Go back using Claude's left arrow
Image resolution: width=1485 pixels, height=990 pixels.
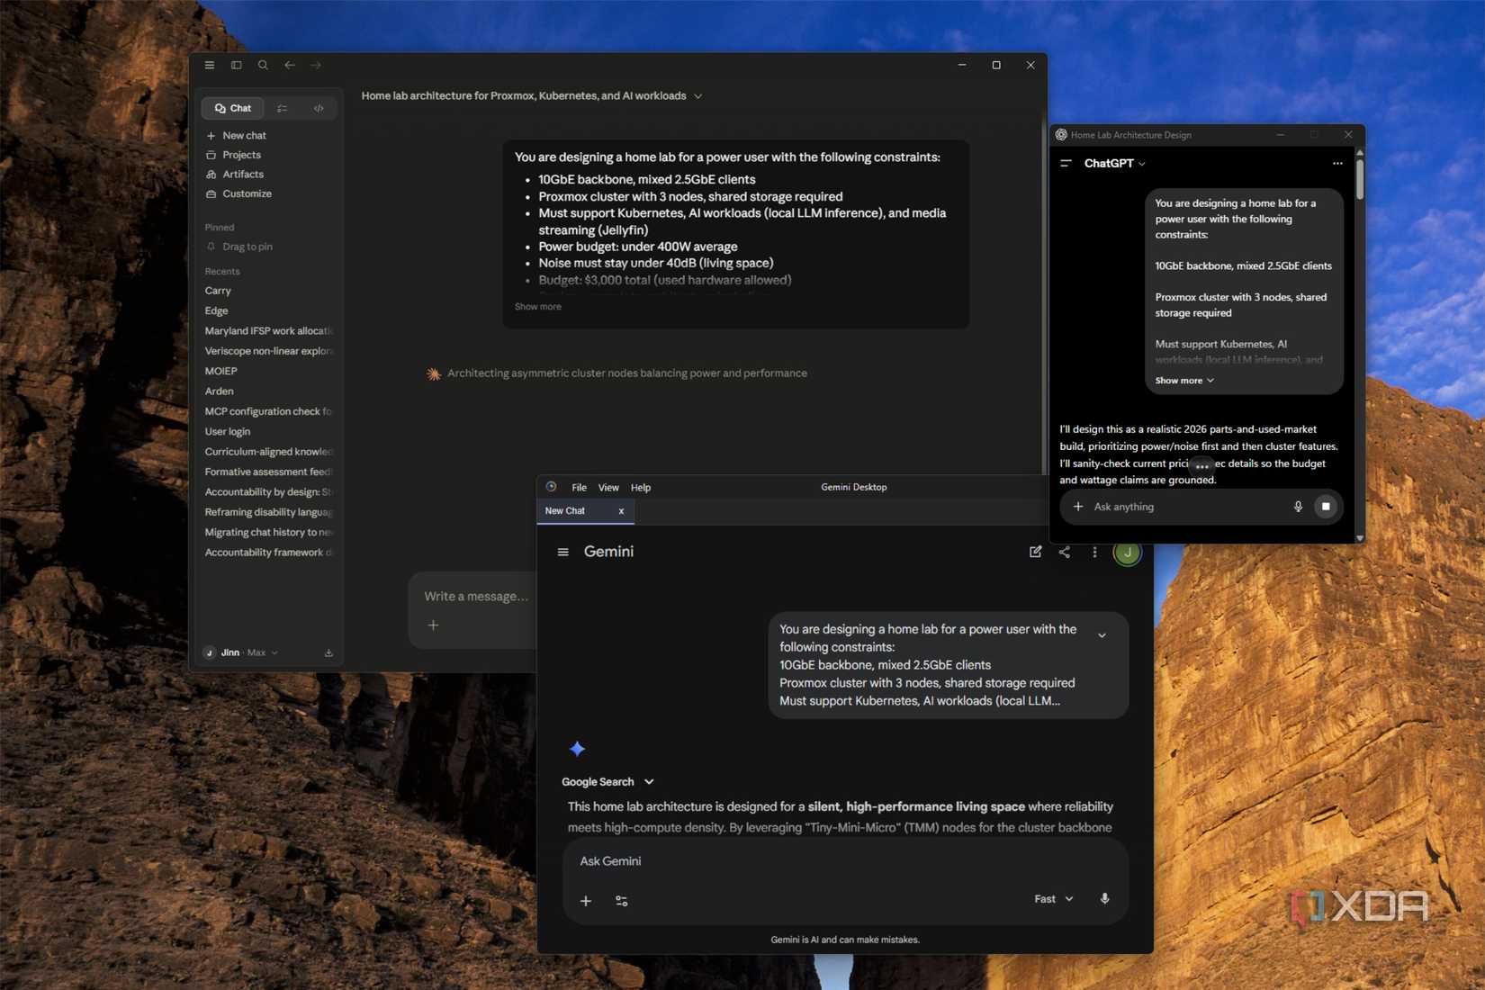[x=290, y=65]
